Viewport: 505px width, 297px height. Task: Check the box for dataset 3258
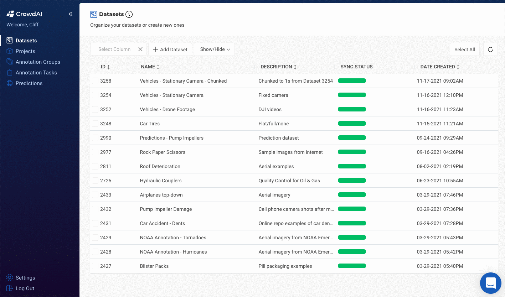[95, 81]
